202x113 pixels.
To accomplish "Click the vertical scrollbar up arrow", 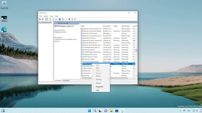I will point(136,26).
